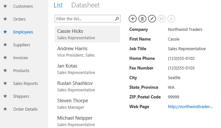Select Steven Thorpe in the list
The width and height of the screenshot is (221, 128).
pyautogui.click(x=87, y=104)
